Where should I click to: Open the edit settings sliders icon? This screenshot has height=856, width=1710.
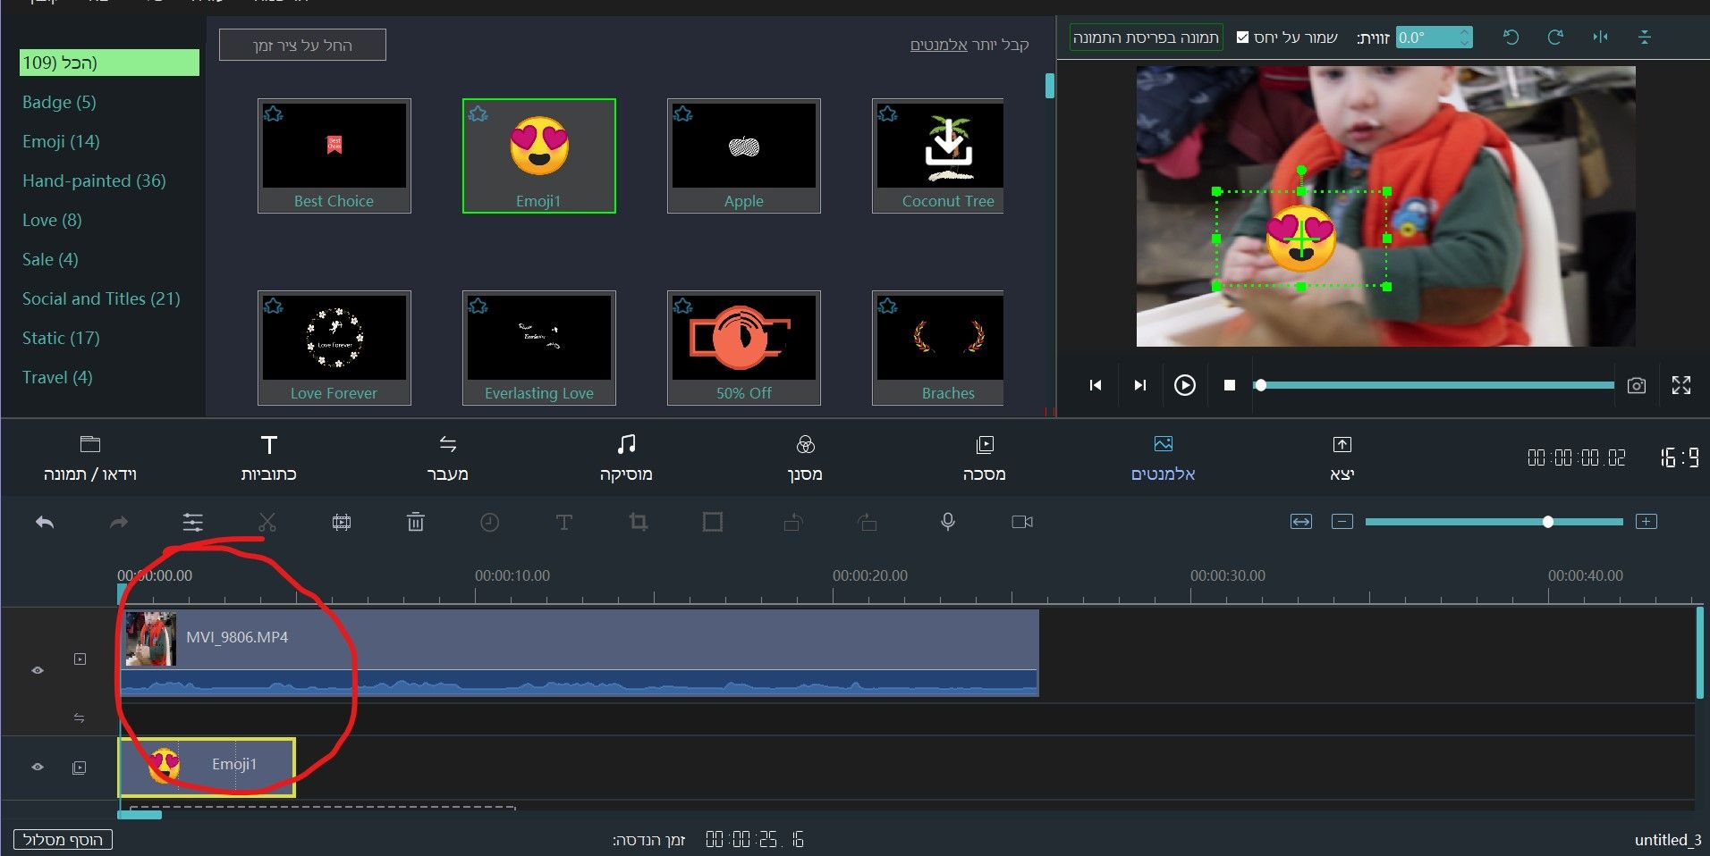pyautogui.click(x=193, y=523)
